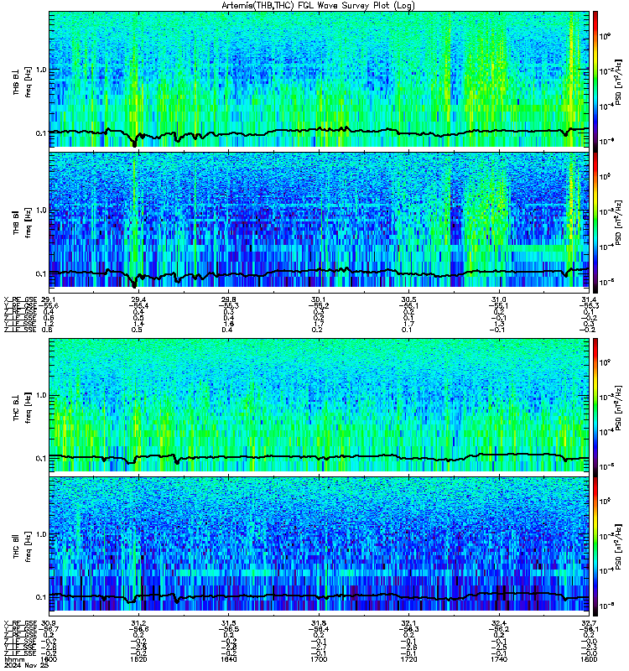Click the "2024 Nov 25" date label

point(26,665)
